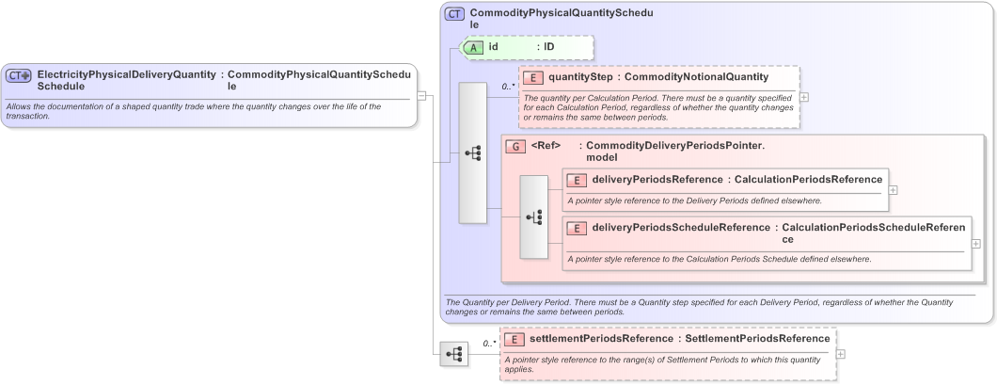997x385 pixels.
Task: Click the settlementPeriodsReference element name
Action: pos(601,339)
